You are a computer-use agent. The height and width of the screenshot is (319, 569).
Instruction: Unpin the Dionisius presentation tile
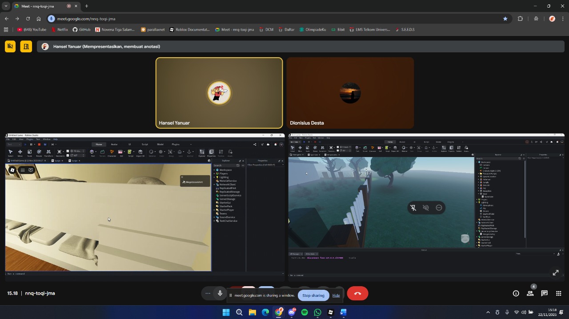tap(413, 208)
